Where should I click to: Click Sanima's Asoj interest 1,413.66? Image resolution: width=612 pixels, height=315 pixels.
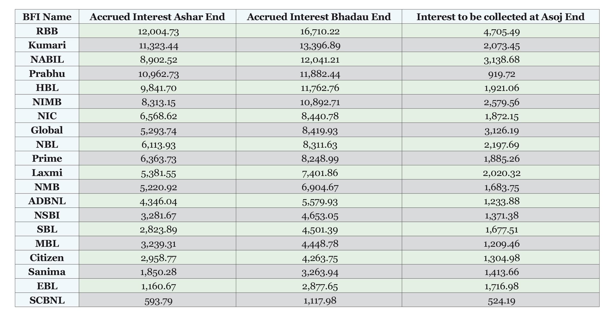501,272
